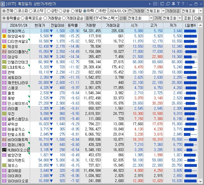Click the brown badge next to 비아이매트릭
Viewport: 204px width, 185px height.
(4, 139)
